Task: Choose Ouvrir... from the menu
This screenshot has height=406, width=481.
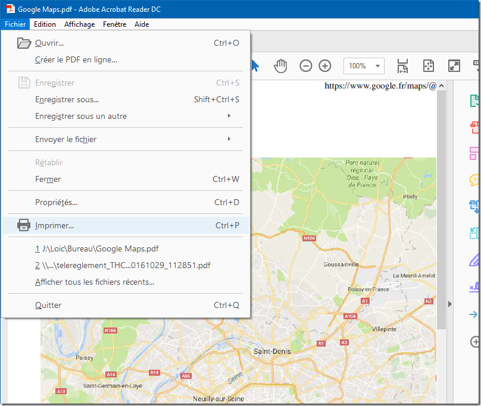Action: pos(126,43)
